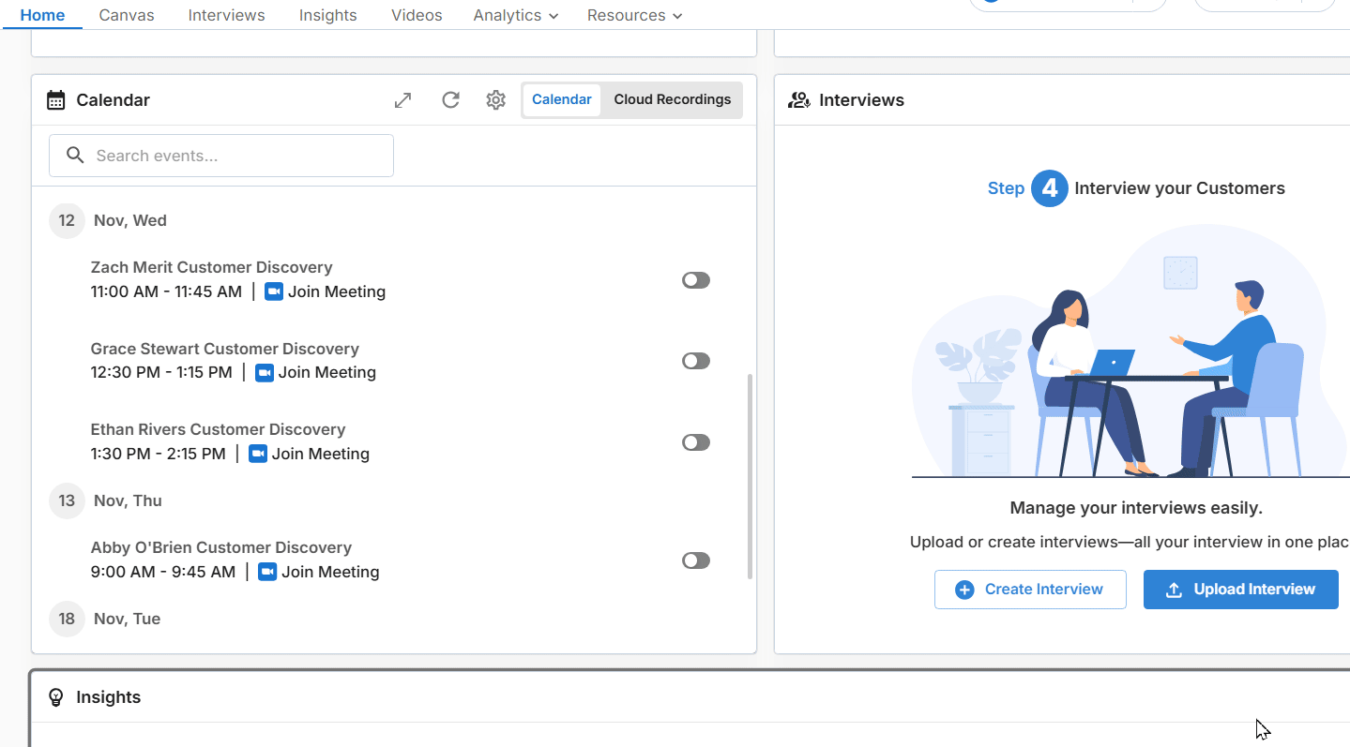The image size is (1350, 747).
Task: Expand the Calendar panel to full view
Action: point(402,100)
